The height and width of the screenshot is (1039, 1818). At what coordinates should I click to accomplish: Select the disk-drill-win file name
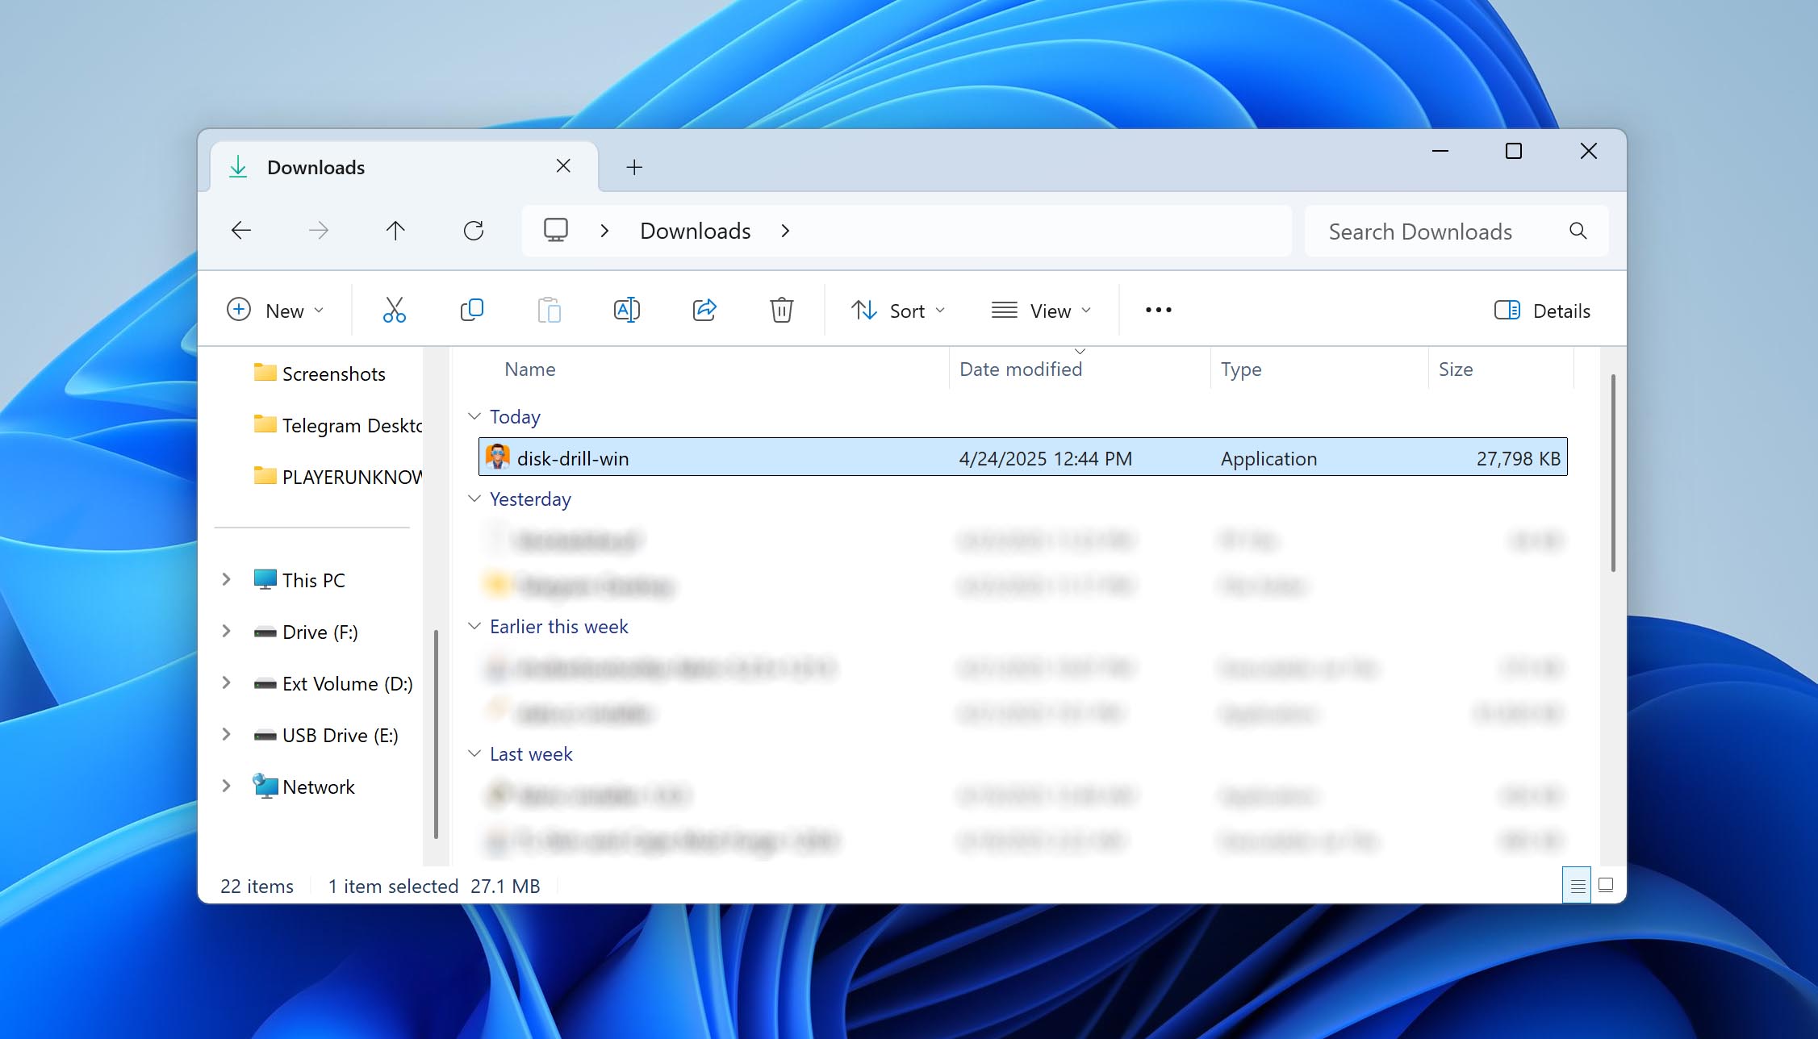pyautogui.click(x=573, y=458)
